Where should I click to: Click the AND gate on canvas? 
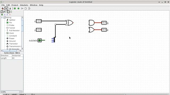(91, 23)
